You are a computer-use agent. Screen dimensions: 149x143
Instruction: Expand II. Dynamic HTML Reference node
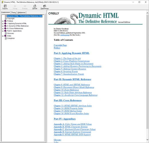(x=3, y=26)
